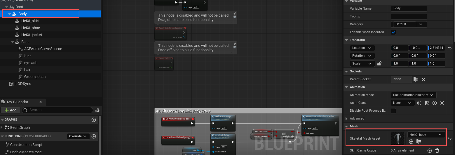Clear the Parent Socket with X icon
Image resolution: width=455 pixels, height=155 pixels.
pos(423,79)
